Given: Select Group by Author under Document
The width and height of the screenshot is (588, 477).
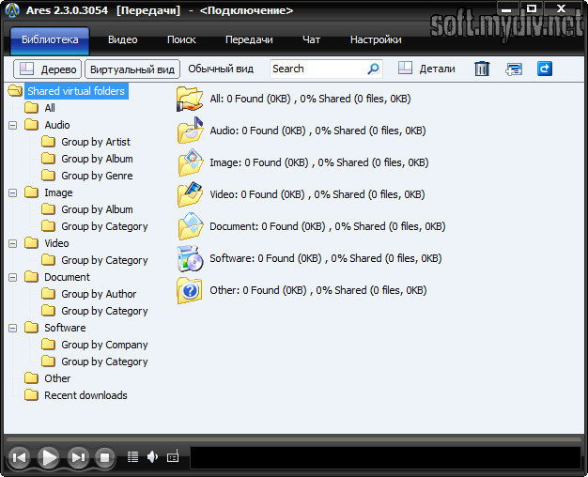Looking at the screenshot, I should pos(99,294).
